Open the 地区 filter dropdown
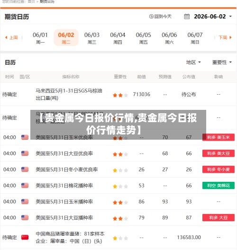237x250 pixels. [193, 62]
